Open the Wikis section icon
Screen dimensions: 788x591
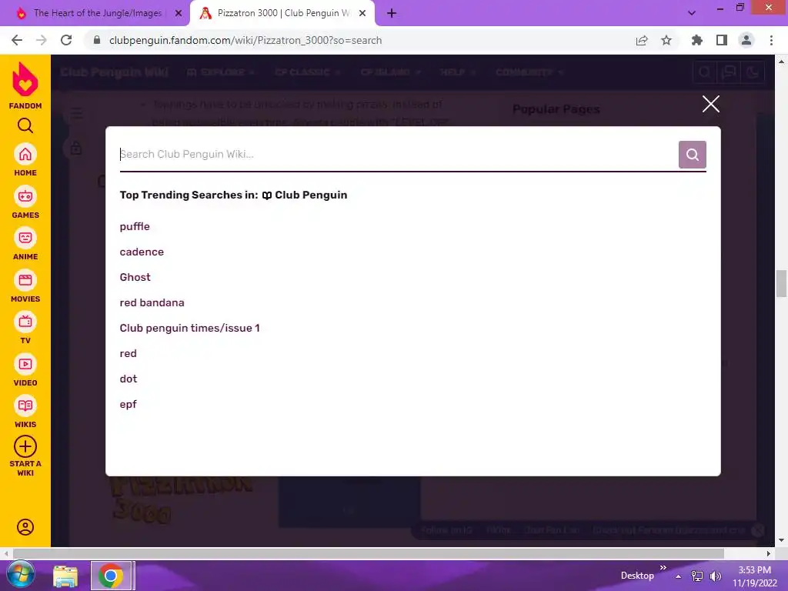(x=25, y=406)
